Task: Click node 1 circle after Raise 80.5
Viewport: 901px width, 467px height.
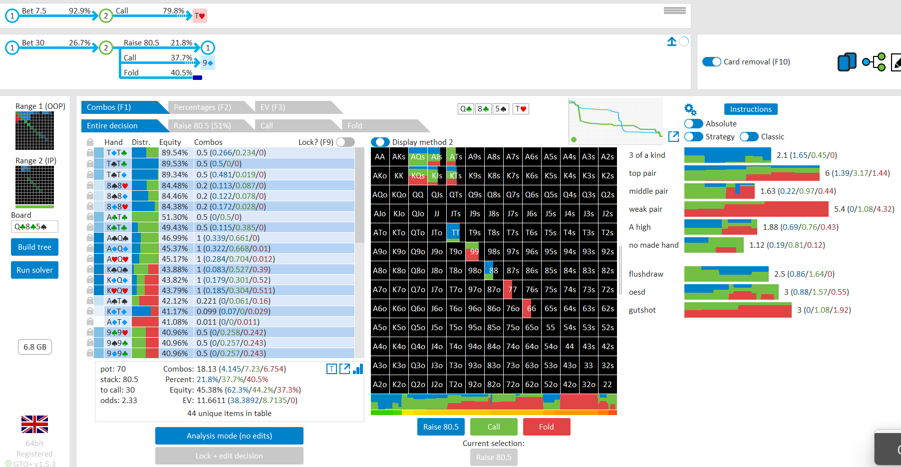Action: (x=208, y=48)
